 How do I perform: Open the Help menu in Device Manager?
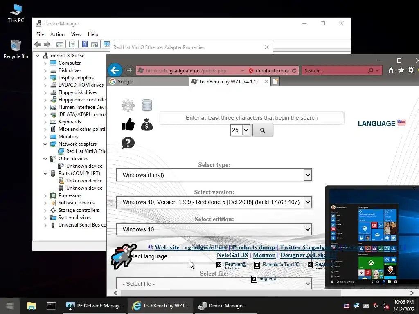point(93,34)
